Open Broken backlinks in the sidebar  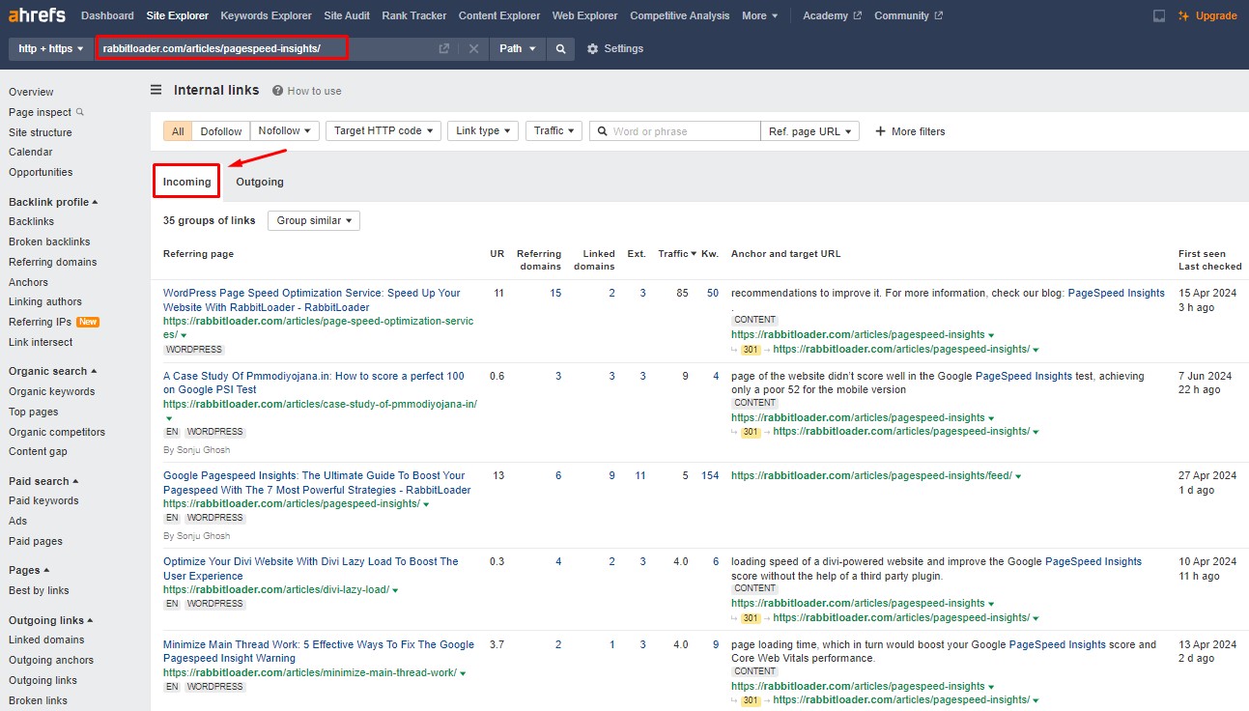pyautogui.click(x=49, y=242)
